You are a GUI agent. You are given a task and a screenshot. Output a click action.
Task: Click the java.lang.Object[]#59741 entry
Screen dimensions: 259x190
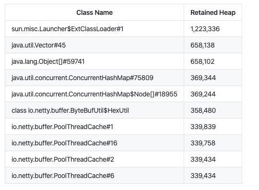(x=48, y=61)
